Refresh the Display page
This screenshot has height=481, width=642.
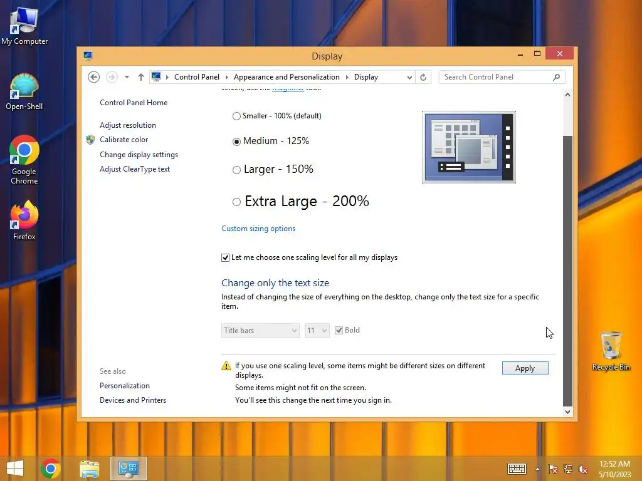423,77
